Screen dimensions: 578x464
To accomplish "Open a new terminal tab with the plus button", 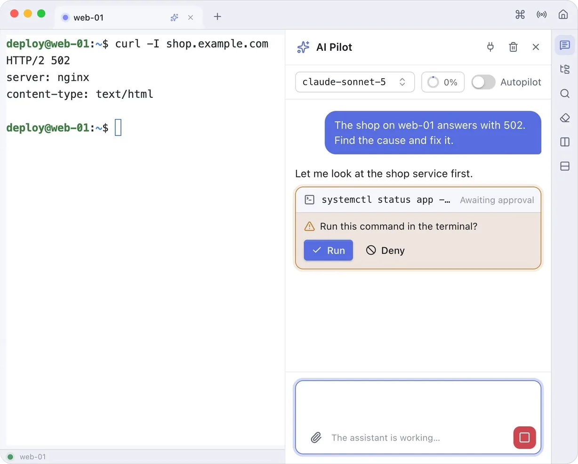I will click(x=217, y=16).
